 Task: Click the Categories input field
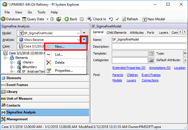(x=130, y=60)
